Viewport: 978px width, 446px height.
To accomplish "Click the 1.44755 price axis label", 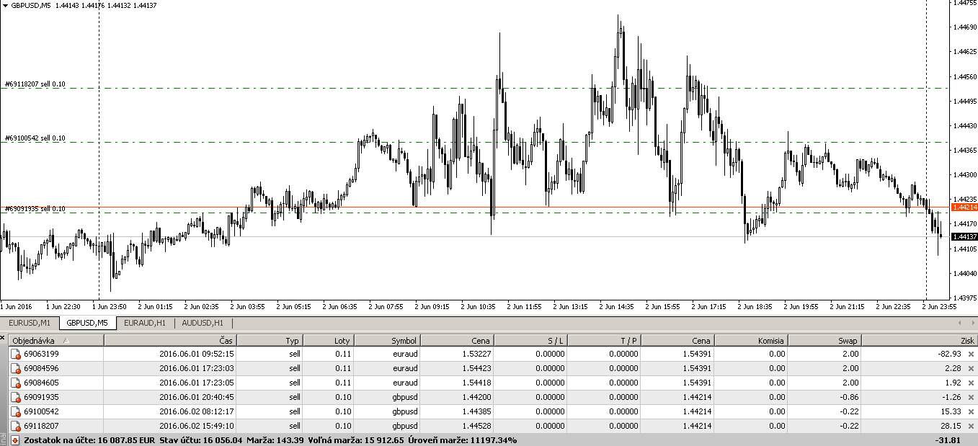I will pos(964,3).
